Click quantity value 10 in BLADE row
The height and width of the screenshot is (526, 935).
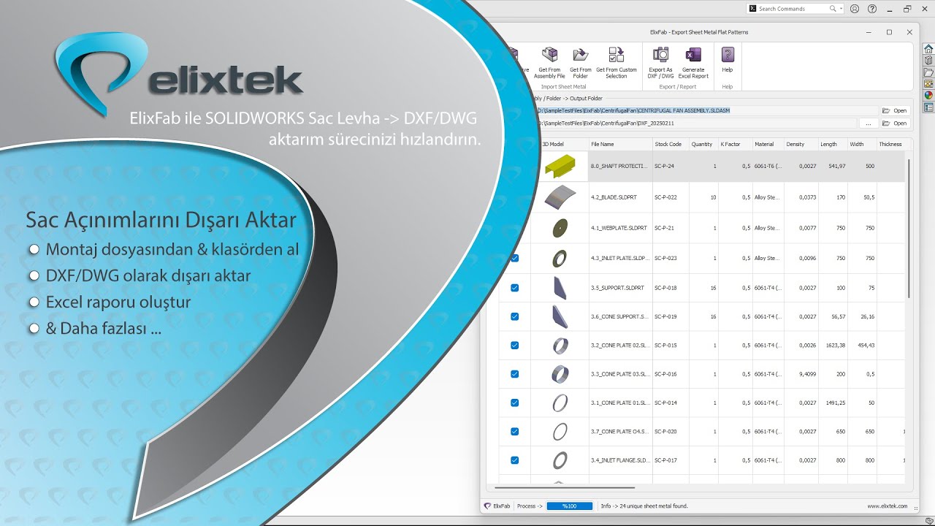[x=713, y=197]
